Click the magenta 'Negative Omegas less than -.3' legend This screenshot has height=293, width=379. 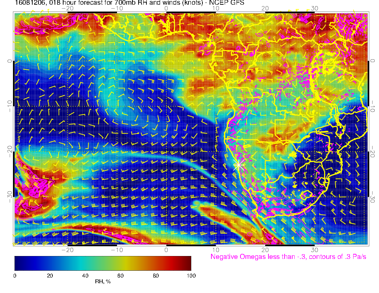tap(288, 256)
